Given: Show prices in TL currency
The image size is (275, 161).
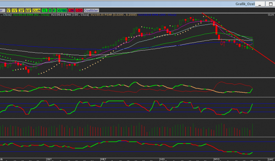Looking at the screenshot, I should (45, 11).
